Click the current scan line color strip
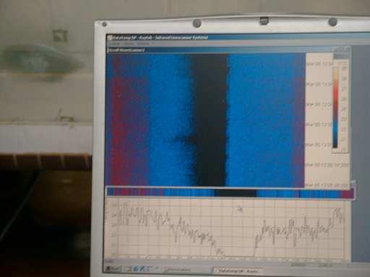370x277 pixels. pyautogui.click(x=230, y=193)
